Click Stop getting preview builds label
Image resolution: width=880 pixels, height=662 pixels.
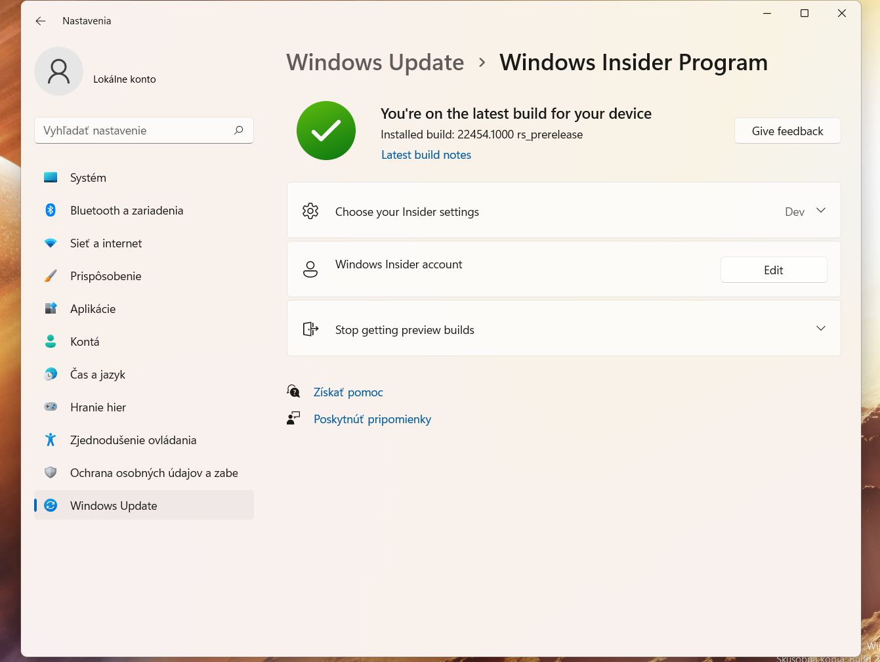click(405, 329)
